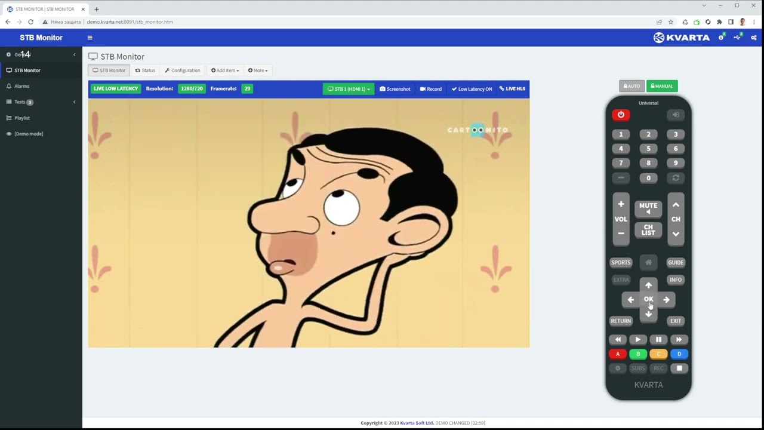
Task: Click Demo mode in sidebar
Action: pyautogui.click(x=41, y=134)
